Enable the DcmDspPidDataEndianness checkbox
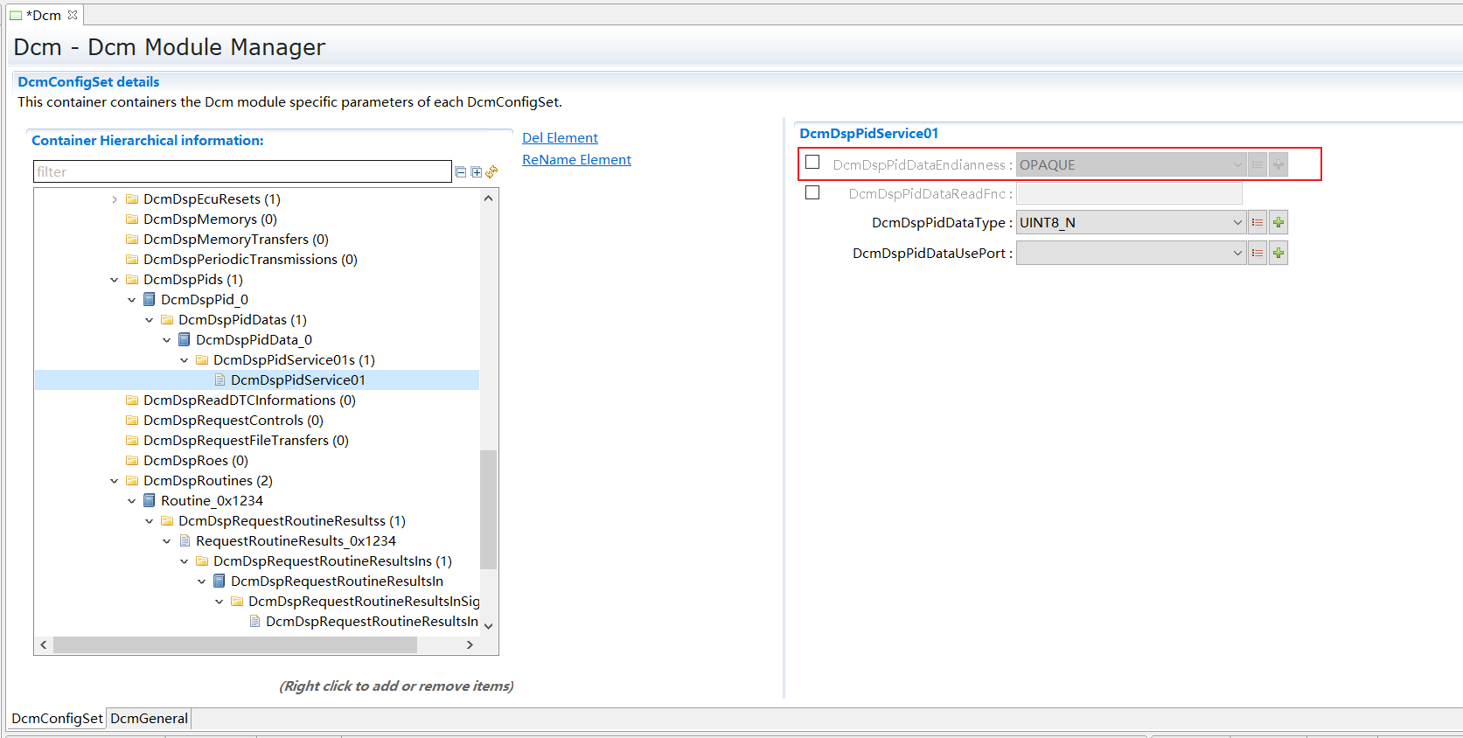 tap(812, 163)
